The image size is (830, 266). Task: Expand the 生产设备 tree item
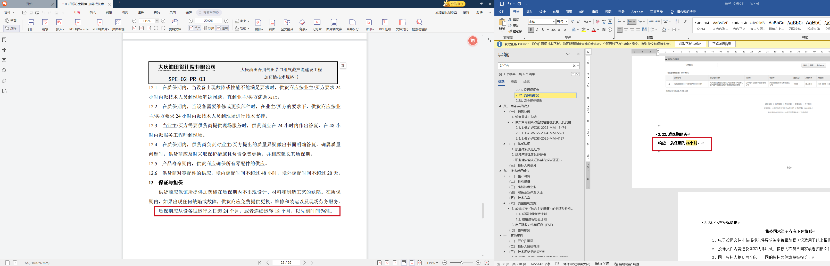(504, 176)
